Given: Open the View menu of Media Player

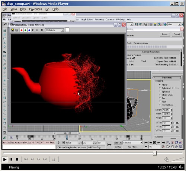Looking at the screenshot, I should point(13,9).
